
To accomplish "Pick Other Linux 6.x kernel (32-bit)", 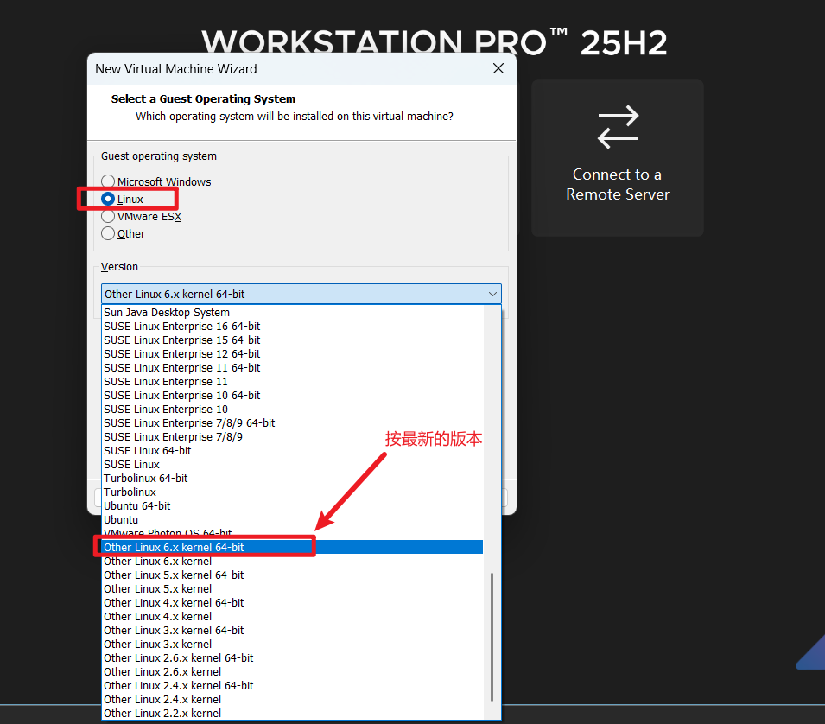I will click(x=293, y=562).
